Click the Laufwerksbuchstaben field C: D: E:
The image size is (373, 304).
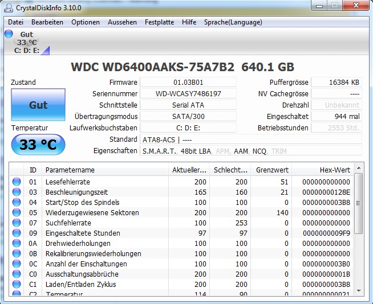(188, 128)
